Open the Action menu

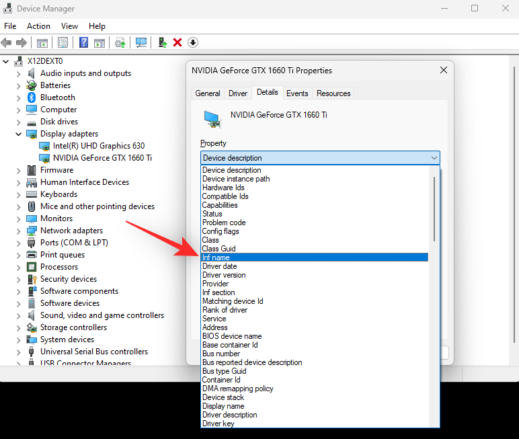click(x=38, y=26)
